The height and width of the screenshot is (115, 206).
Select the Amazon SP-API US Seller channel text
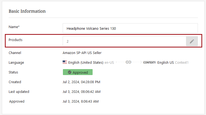[82, 53]
